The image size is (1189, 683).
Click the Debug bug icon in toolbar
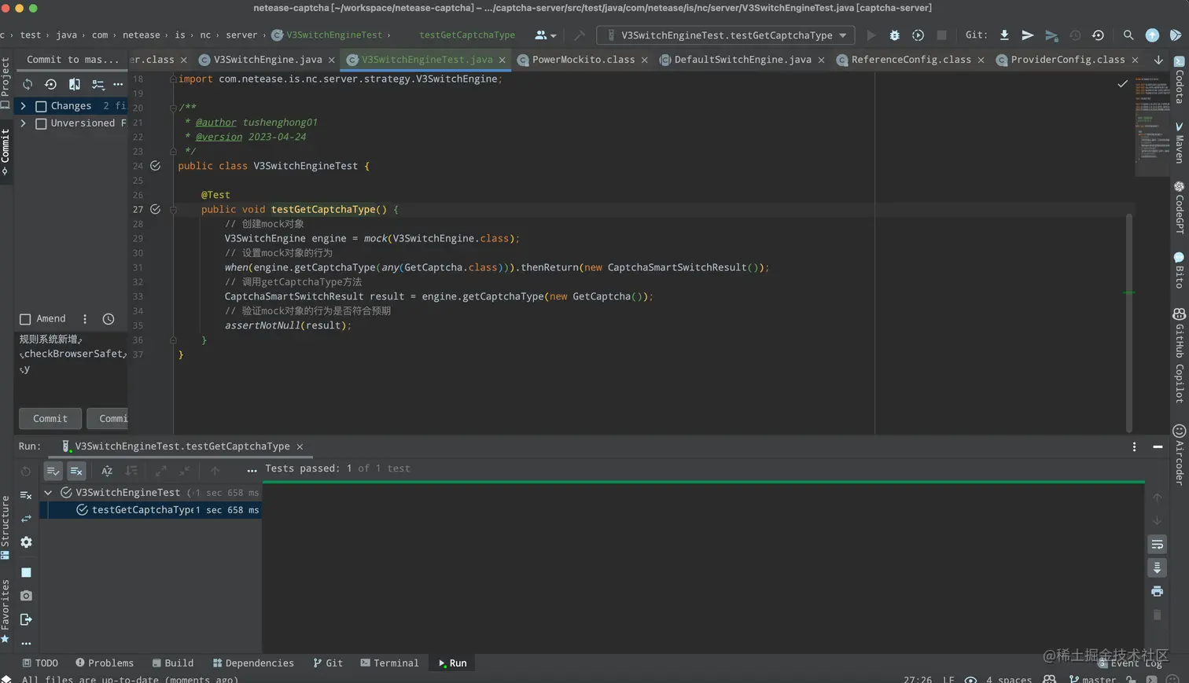[894, 35]
